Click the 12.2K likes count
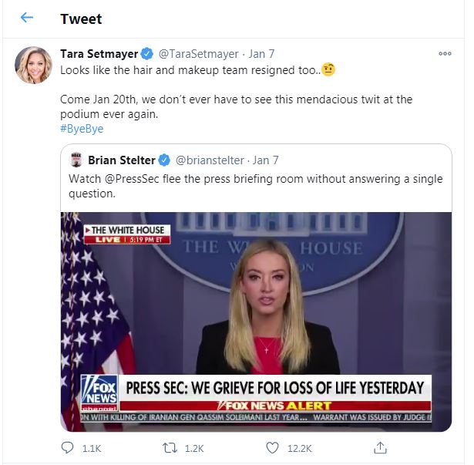The width and height of the screenshot is (474, 465). 299,448
